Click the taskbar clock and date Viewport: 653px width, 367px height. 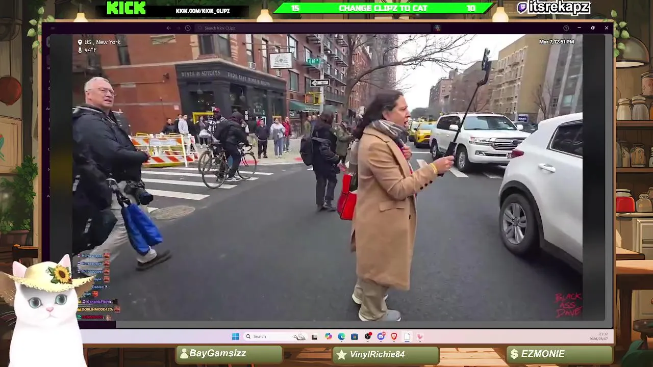tap(598, 336)
